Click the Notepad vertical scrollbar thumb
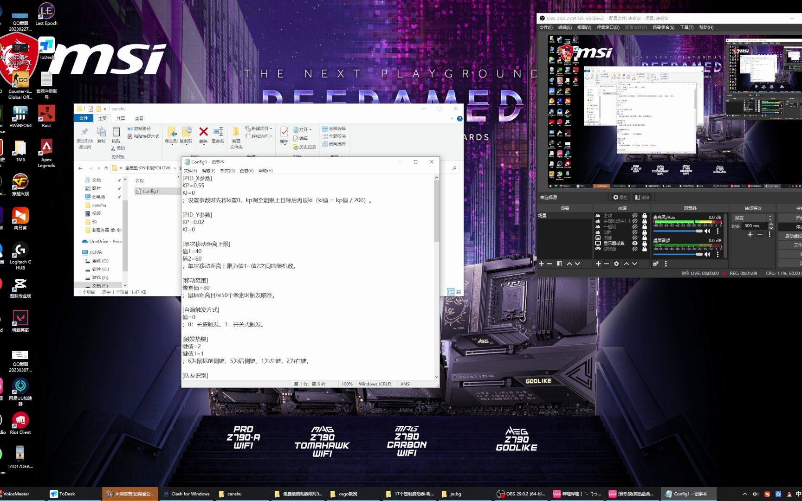This screenshot has width=802, height=501. pyautogui.click(x=436, y=211)
